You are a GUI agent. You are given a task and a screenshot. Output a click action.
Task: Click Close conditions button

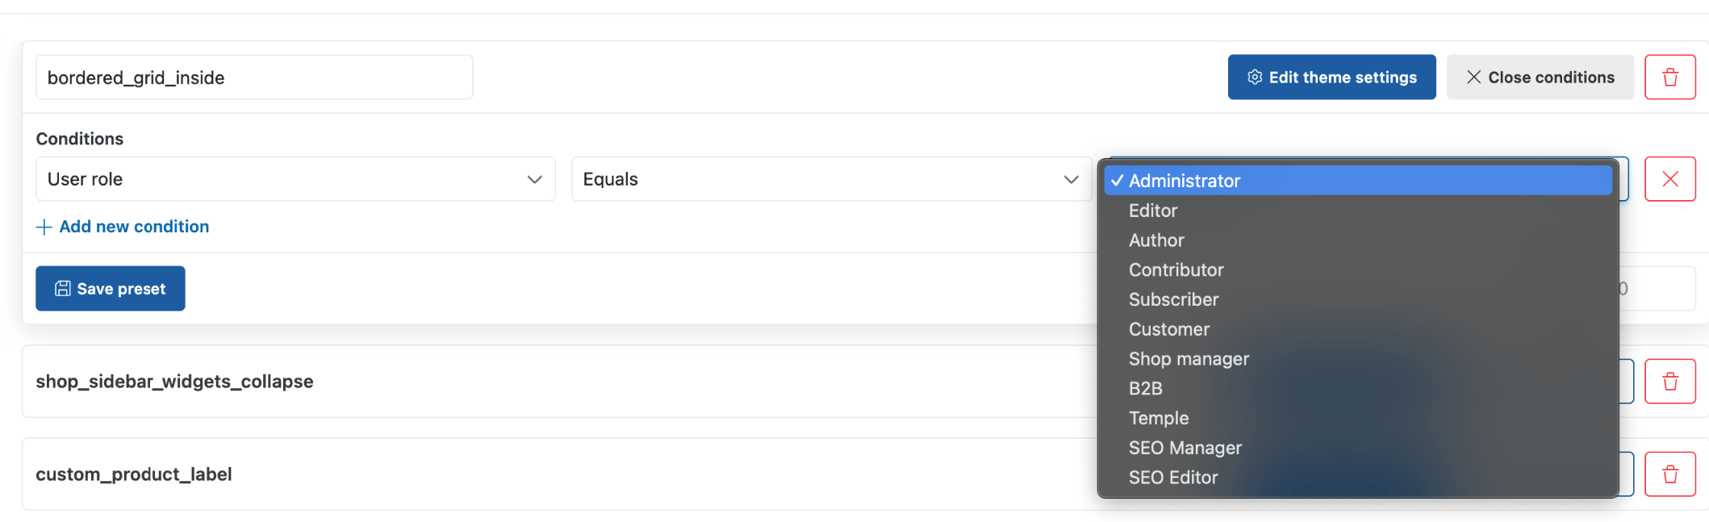1540,77
